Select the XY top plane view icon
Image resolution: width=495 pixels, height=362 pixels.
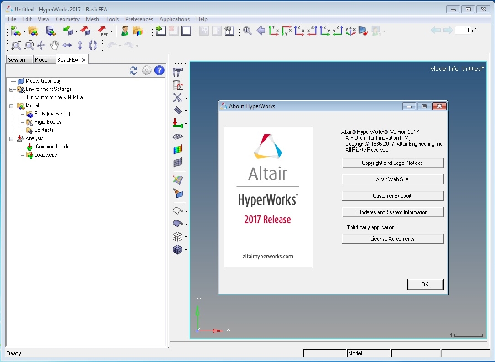point(273,31)
